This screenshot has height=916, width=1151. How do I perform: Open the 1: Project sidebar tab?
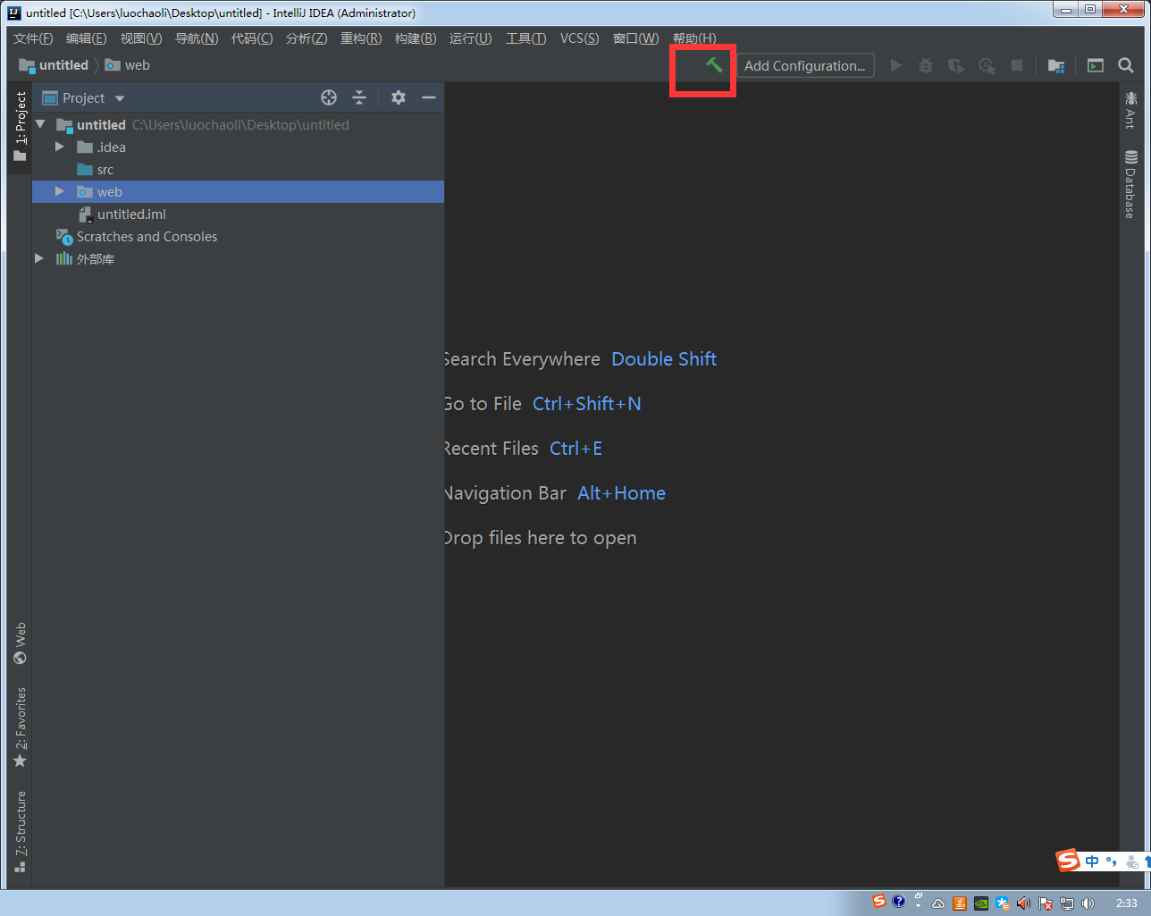[20, 125]
